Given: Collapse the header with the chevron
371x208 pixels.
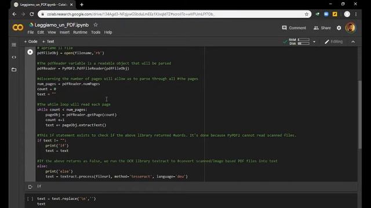Looking at the screenshot, I should point(353,42).
